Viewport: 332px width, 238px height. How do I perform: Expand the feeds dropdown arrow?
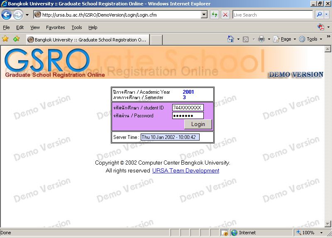point(254,39)
